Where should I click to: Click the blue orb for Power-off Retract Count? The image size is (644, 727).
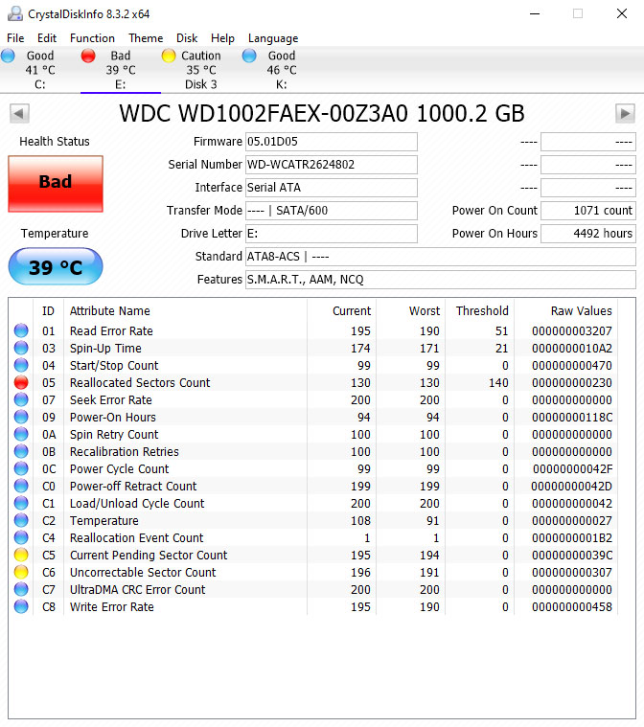coord(21,486)
